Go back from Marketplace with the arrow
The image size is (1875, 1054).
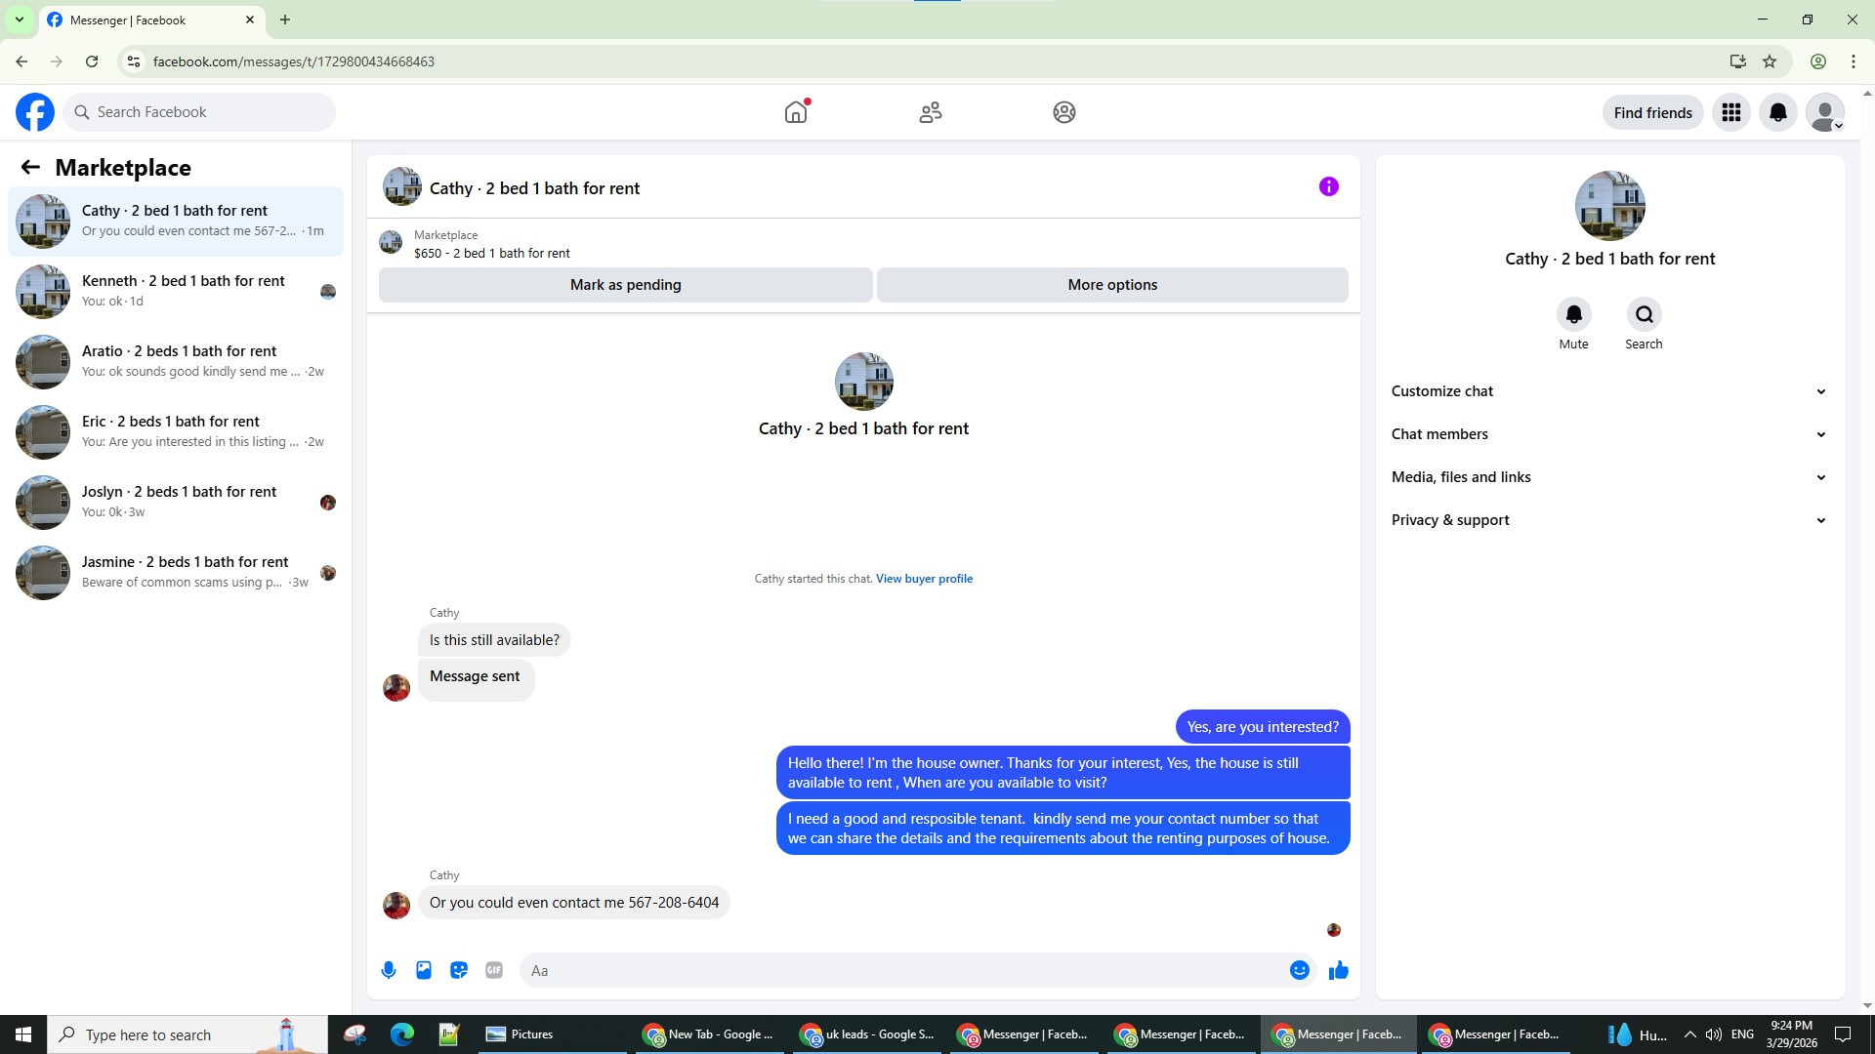click(x=30, y=167)
